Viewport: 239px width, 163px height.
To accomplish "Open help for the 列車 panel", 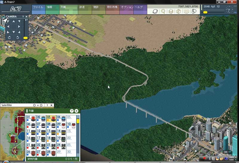I will [72, 111].
